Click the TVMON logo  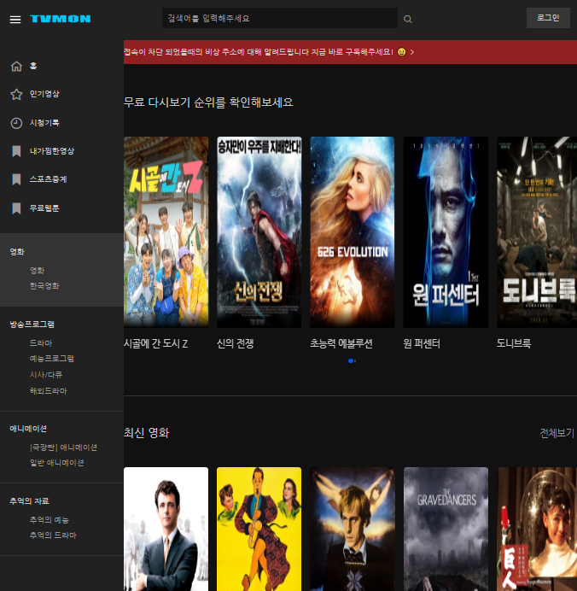(61, 19)
